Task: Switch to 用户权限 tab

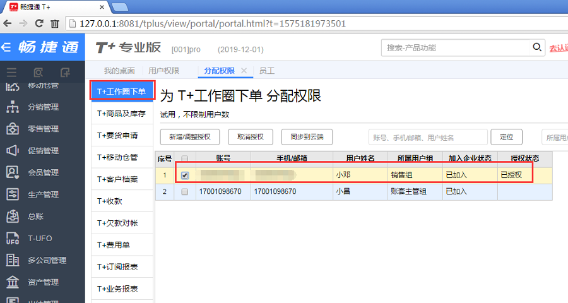Action: pos(163,71)
